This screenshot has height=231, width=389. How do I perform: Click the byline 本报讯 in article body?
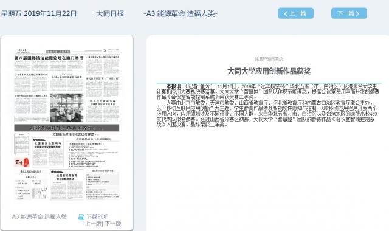click(173, 86)
